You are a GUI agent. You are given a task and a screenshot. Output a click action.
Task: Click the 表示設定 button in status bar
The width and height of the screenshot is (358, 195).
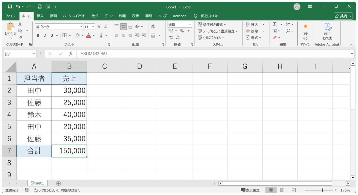coord(250,190)
